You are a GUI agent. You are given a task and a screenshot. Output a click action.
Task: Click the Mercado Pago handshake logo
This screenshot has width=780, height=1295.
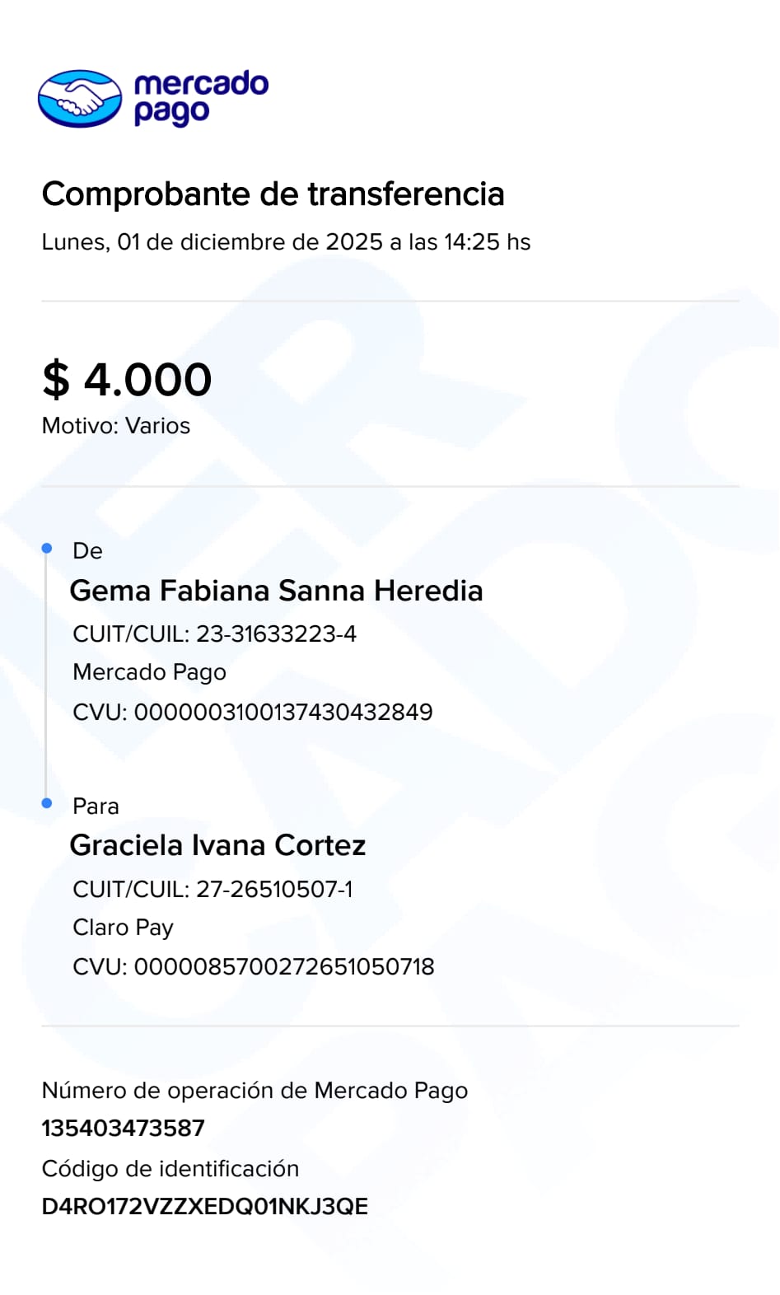80,99
